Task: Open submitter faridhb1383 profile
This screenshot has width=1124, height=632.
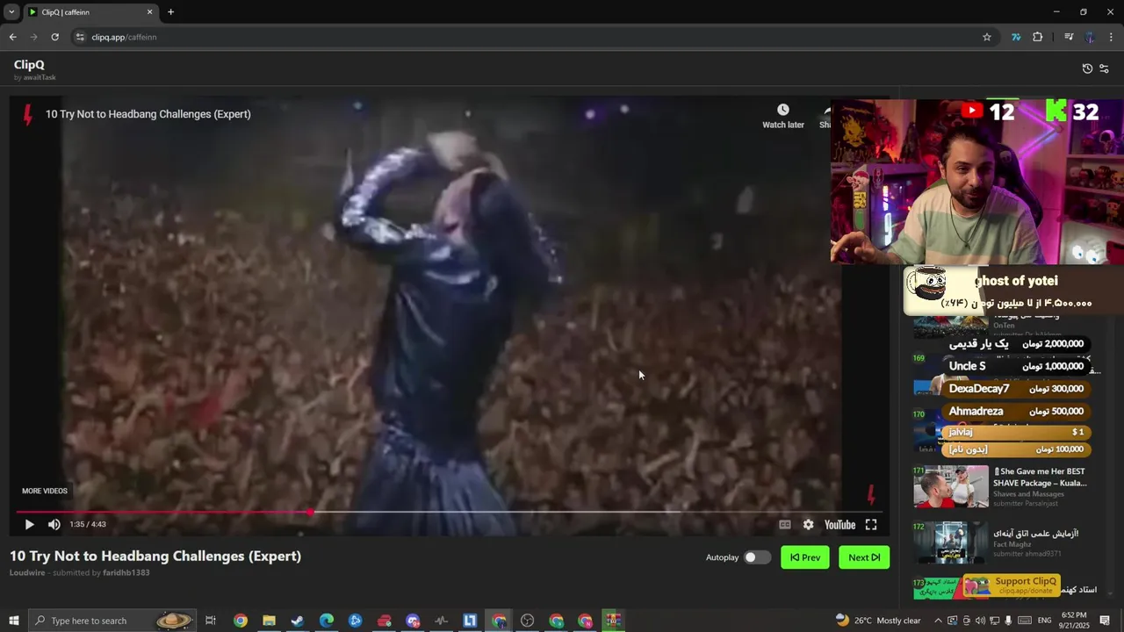Action: coord(126,572)
